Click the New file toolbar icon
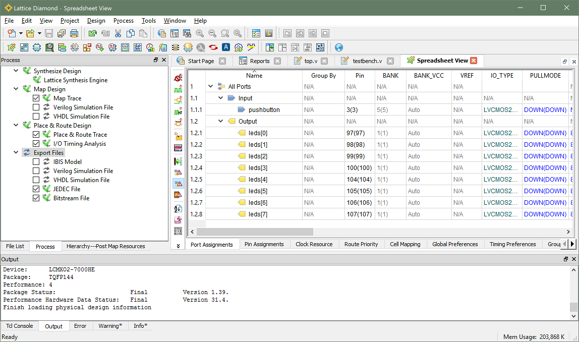 pos(12,34)
